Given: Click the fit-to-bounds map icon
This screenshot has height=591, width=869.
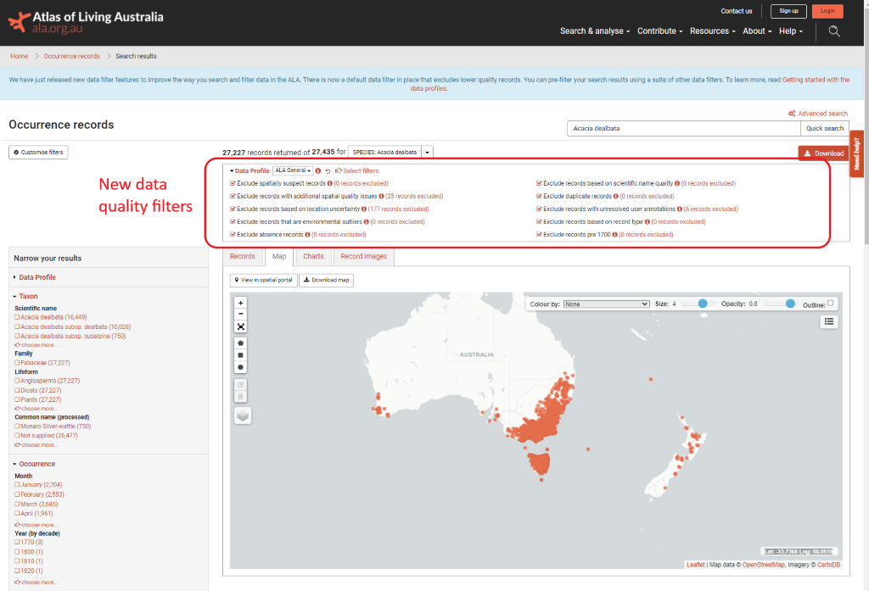Looking at the screenshot, I should click(x=241, y=326).
